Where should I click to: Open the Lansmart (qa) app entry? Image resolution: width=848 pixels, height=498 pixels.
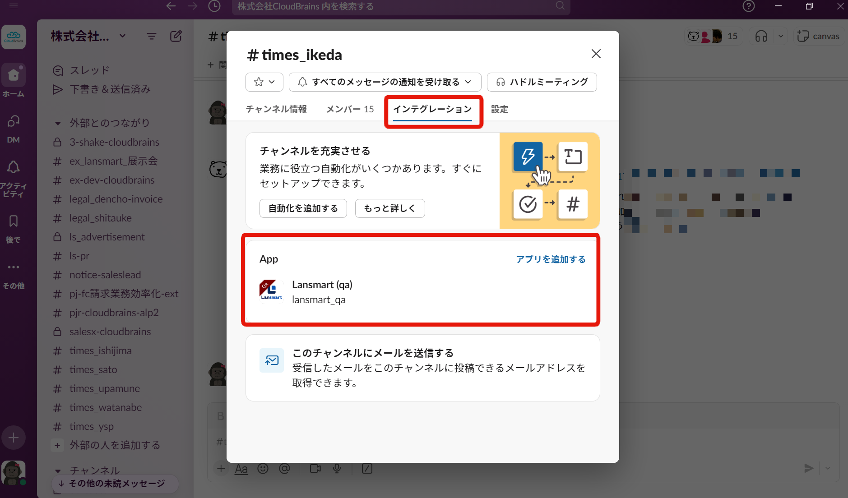click(422, 292)
